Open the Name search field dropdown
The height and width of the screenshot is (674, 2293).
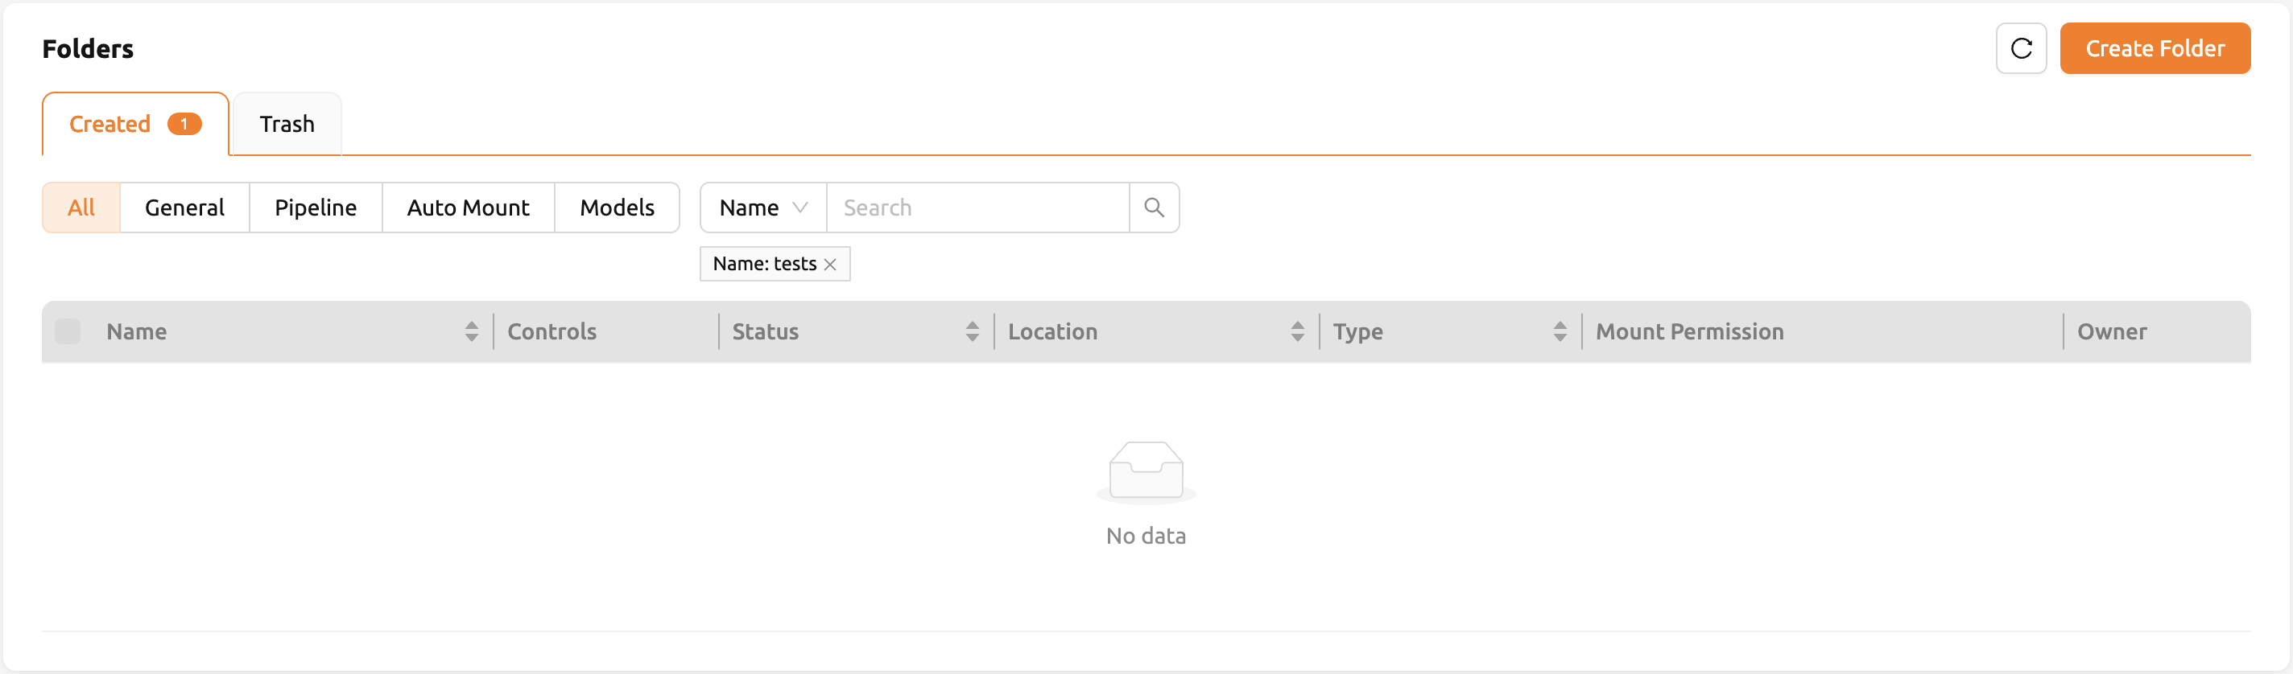[x=762, y=208]
